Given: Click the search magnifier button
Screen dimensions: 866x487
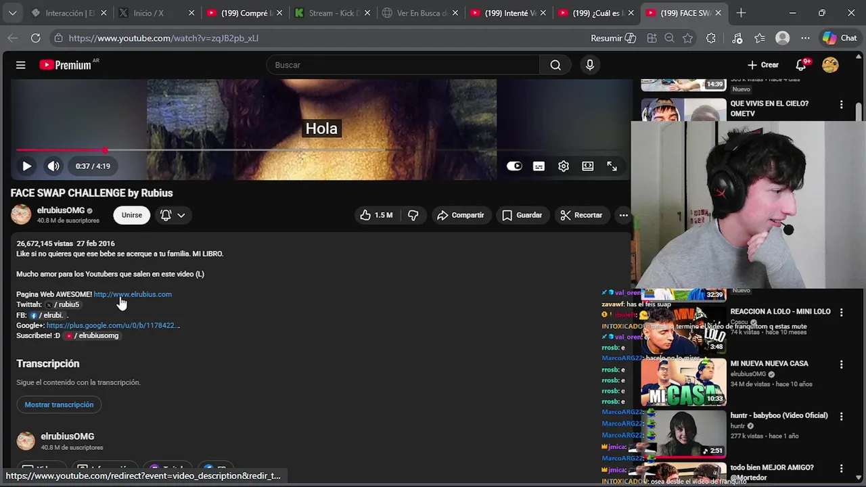Looking at the screenshot, I should click(555, 65).
